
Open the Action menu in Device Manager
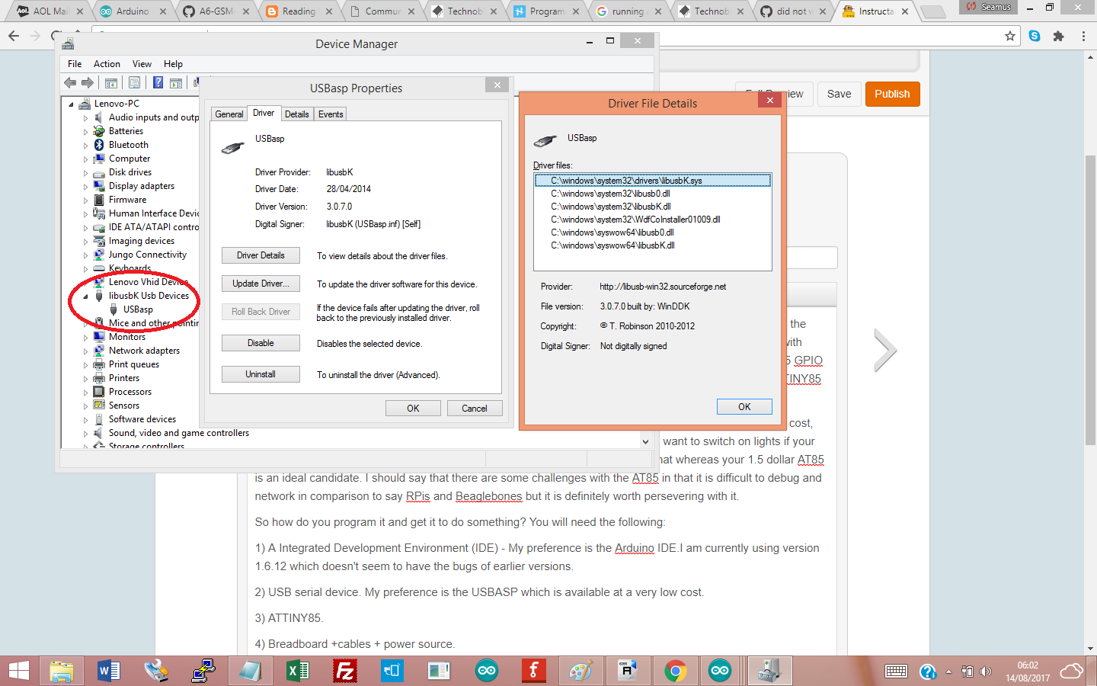[x=107, y=64]
